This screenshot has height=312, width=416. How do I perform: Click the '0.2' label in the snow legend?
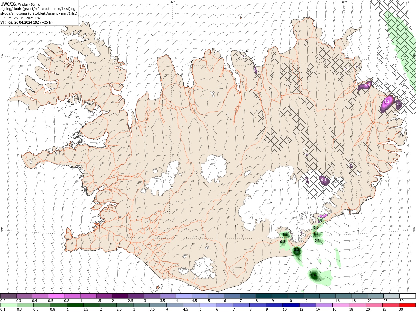point(3,301)
